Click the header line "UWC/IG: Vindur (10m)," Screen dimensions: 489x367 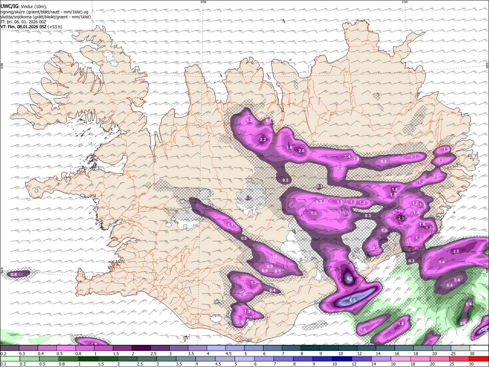(x=24, y=6)
